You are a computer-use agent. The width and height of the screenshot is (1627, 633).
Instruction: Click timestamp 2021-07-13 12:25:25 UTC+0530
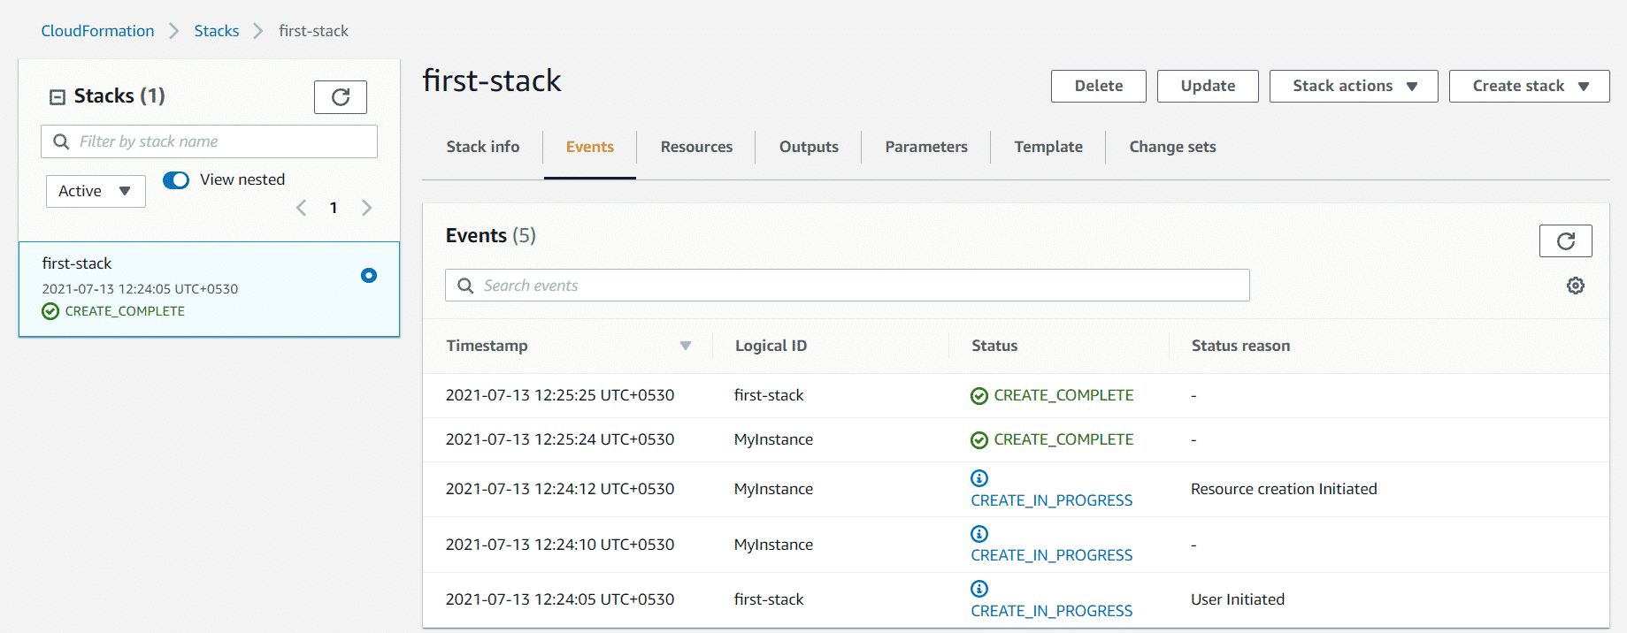click(560, 395)
